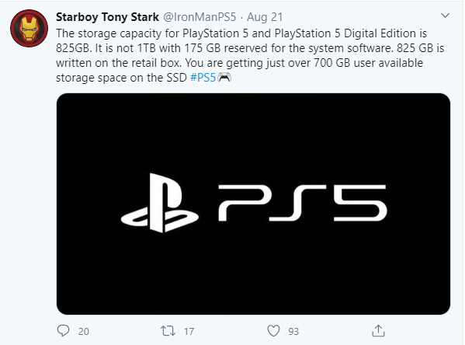Open the Aug 21 timestamp link
This screenshot has width=465, height=345.
265,17
